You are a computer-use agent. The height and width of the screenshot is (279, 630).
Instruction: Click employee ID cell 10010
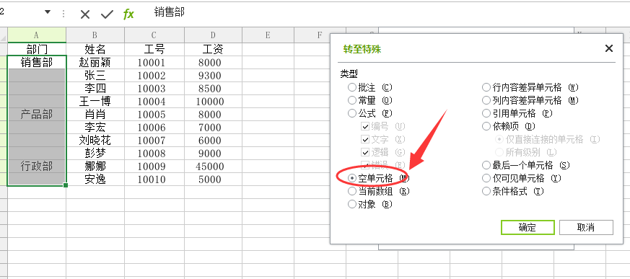[154, 179]
